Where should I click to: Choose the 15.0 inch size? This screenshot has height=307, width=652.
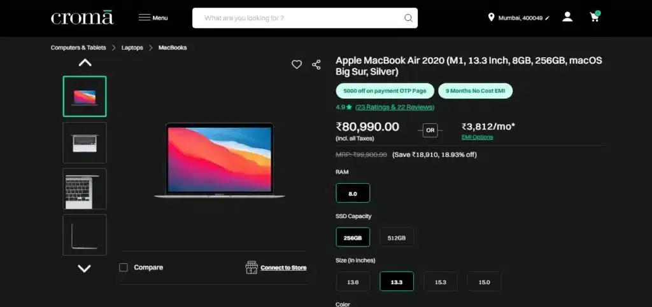tap(484, 282)
